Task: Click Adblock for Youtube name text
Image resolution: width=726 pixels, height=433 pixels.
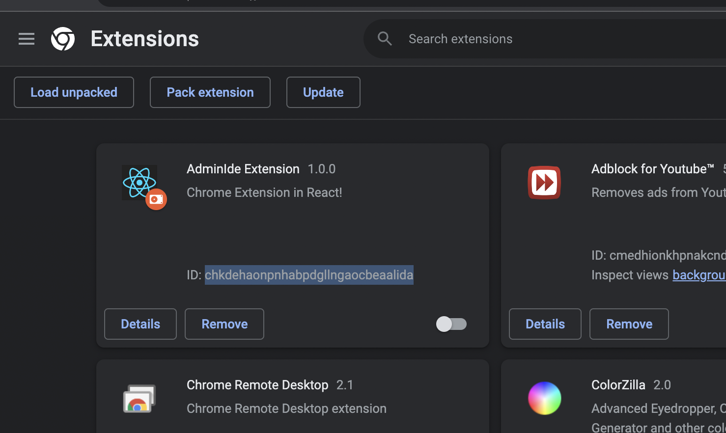Action: point(653,169)
